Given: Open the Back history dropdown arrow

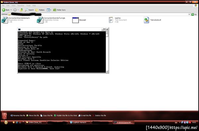Looking at the screenshot, I should click(11, 10).
